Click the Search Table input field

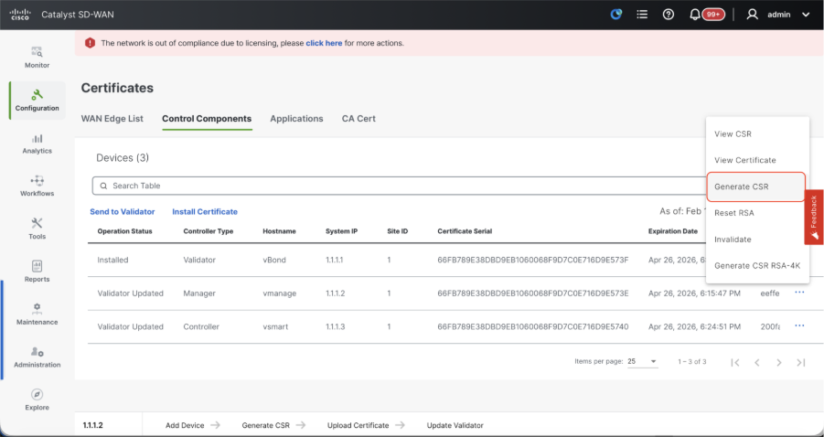tap(393, 186)
